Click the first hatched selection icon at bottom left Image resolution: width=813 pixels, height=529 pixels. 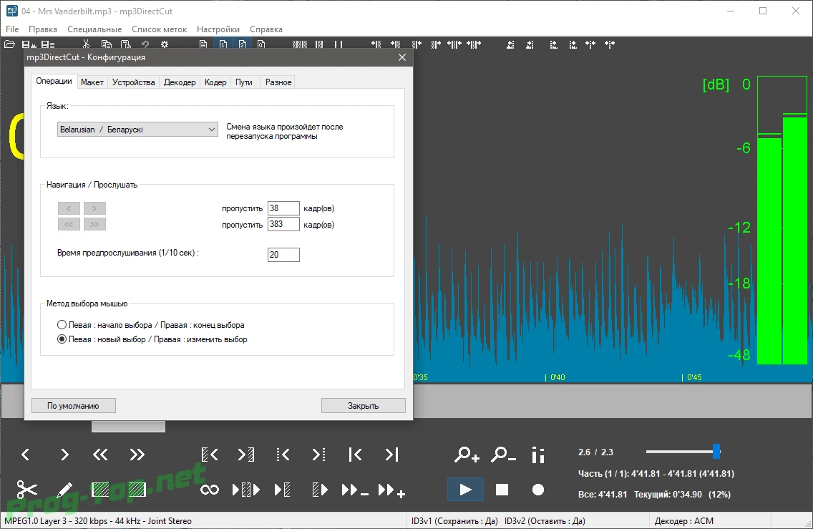coord(100,490)
